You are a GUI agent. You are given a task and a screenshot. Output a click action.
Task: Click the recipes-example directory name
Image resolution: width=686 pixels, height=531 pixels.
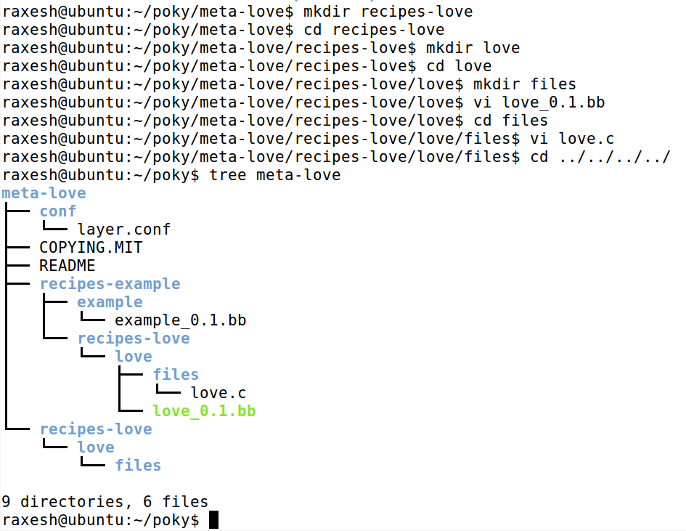pyautogui.click(x=110, y=283)
